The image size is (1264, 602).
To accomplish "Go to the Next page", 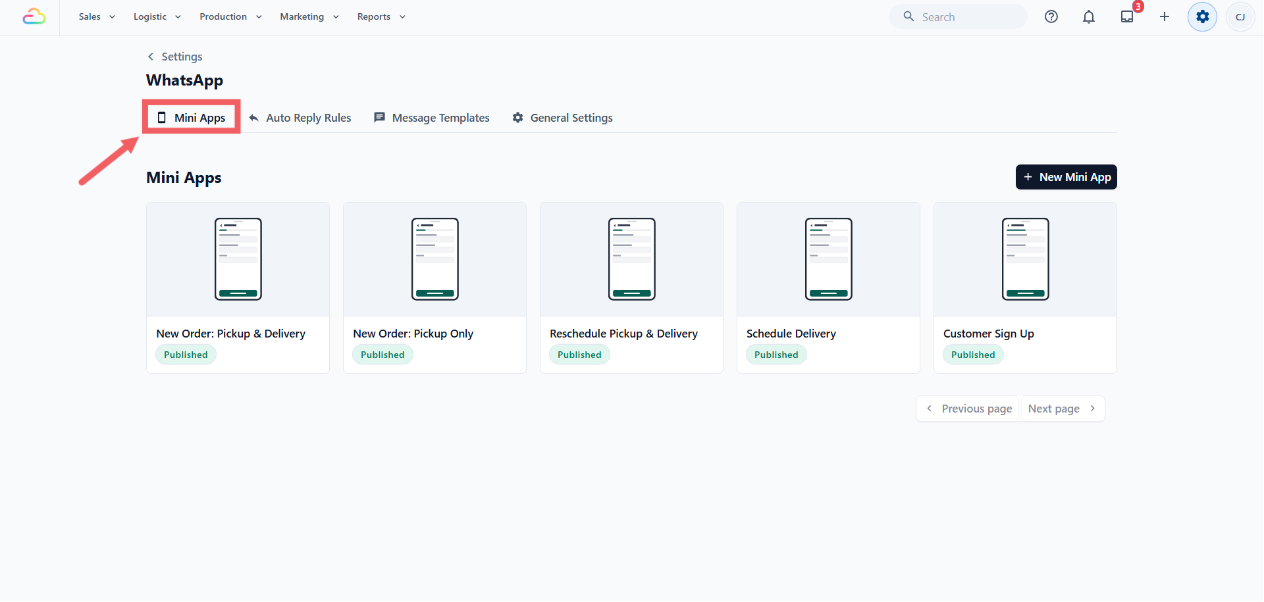I will pyautogui.click(x=1063, y=409).
